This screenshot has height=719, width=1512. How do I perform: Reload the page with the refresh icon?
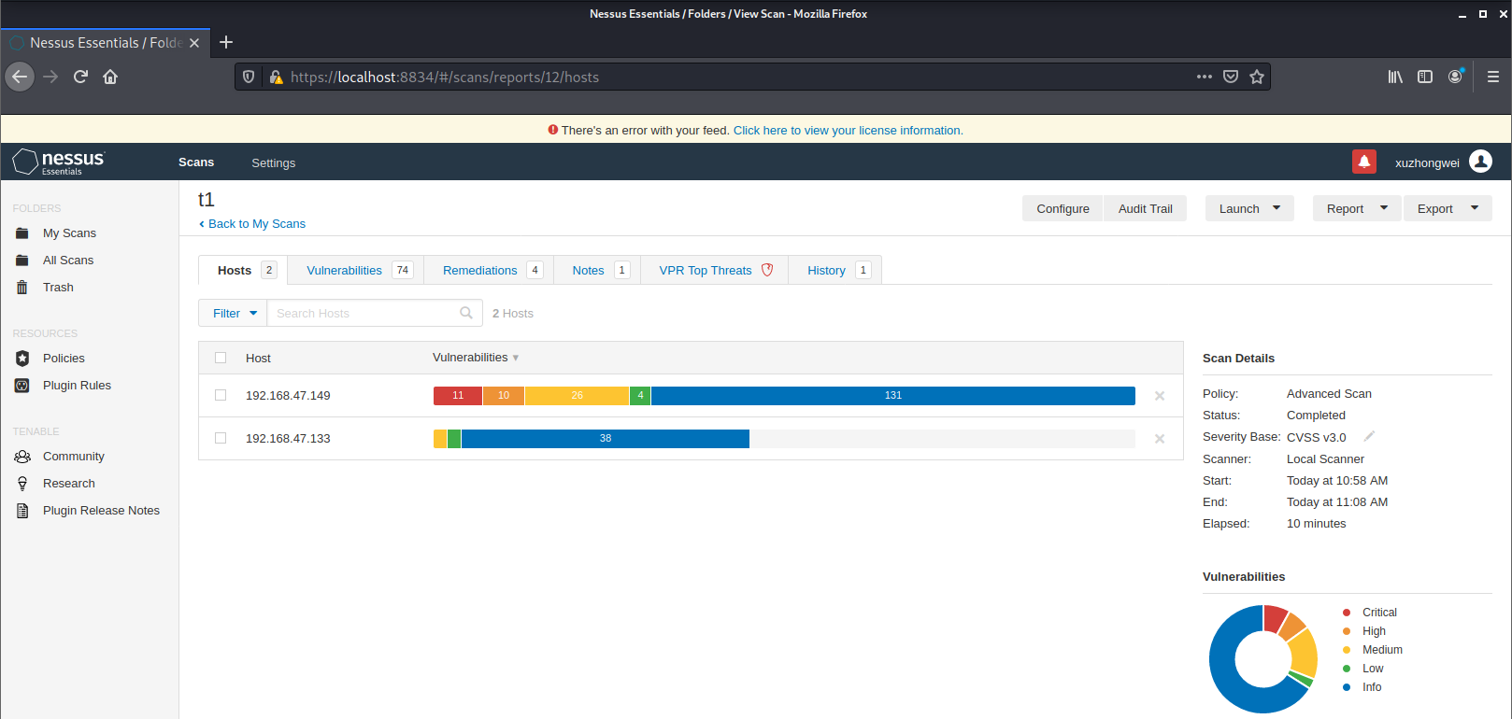80,77
